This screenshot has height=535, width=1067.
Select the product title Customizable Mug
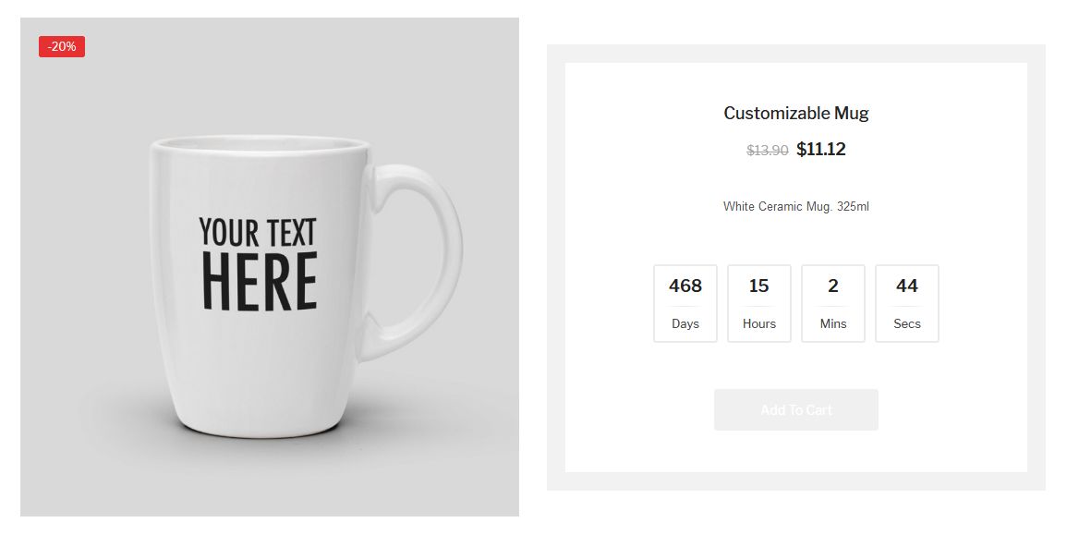tap(795, 113)
